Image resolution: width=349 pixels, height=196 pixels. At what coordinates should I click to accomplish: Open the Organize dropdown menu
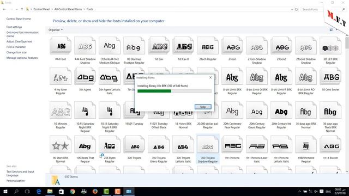[x=56, y=30]
